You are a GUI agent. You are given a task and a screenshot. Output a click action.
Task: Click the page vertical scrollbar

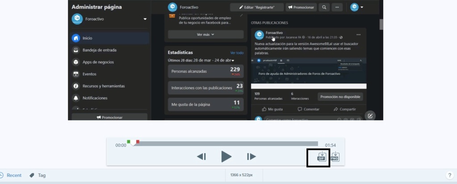point(381,25)
